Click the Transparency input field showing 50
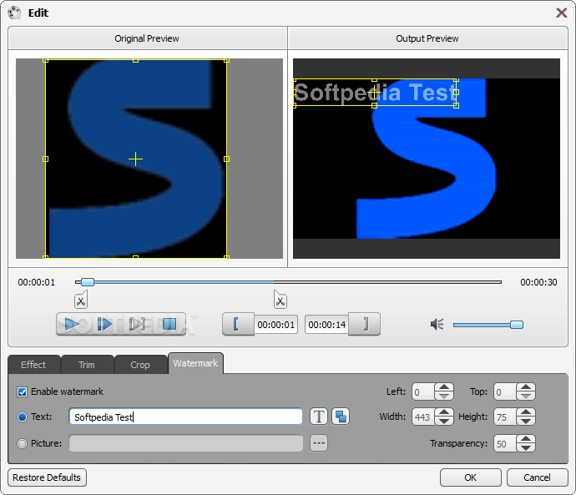Screen dimensions: 576x495 pyautogui.click(x=506, y=443)
